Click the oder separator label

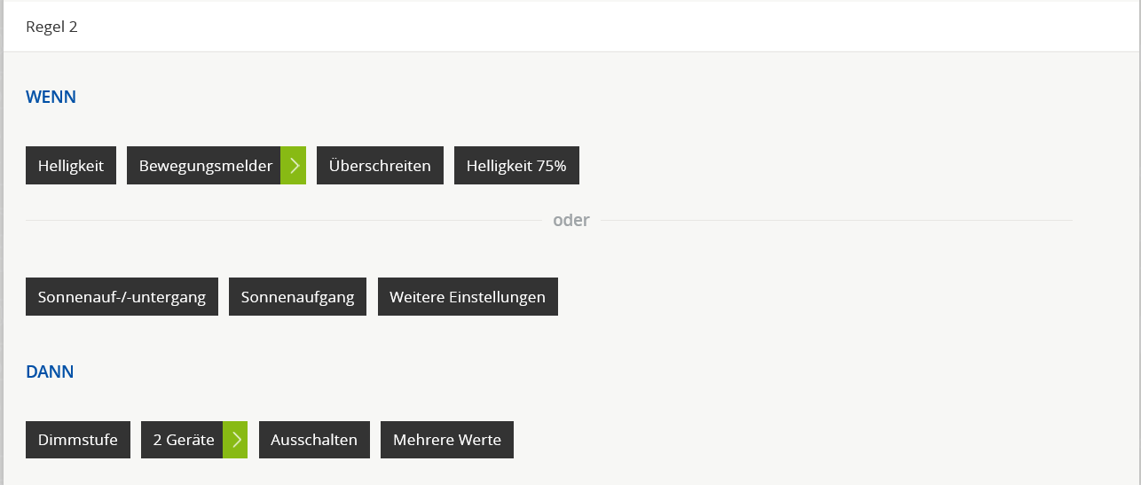pos(570,220)
